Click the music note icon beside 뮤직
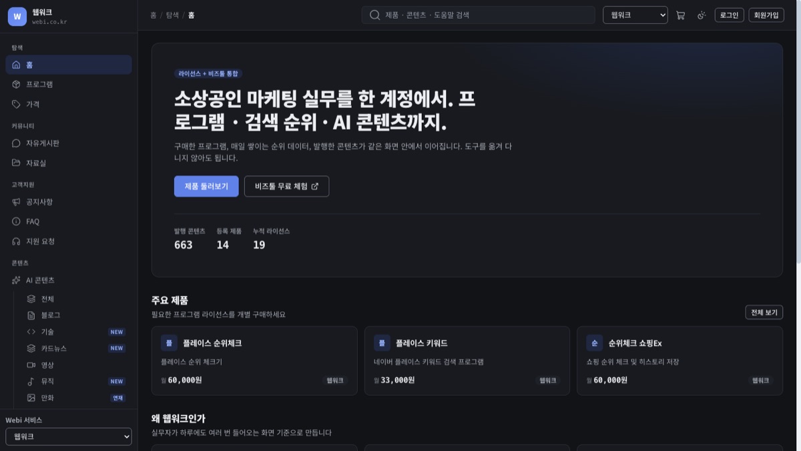801x451 pixels. [x=31, y=382]
